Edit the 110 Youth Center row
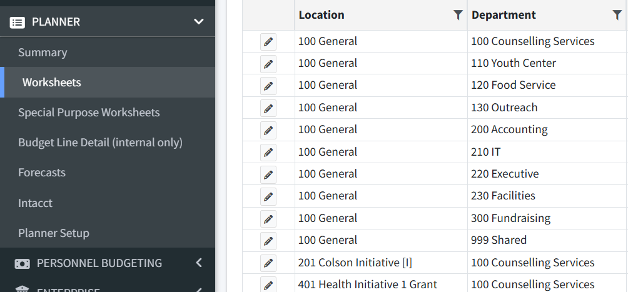 [x=268, y=64]
